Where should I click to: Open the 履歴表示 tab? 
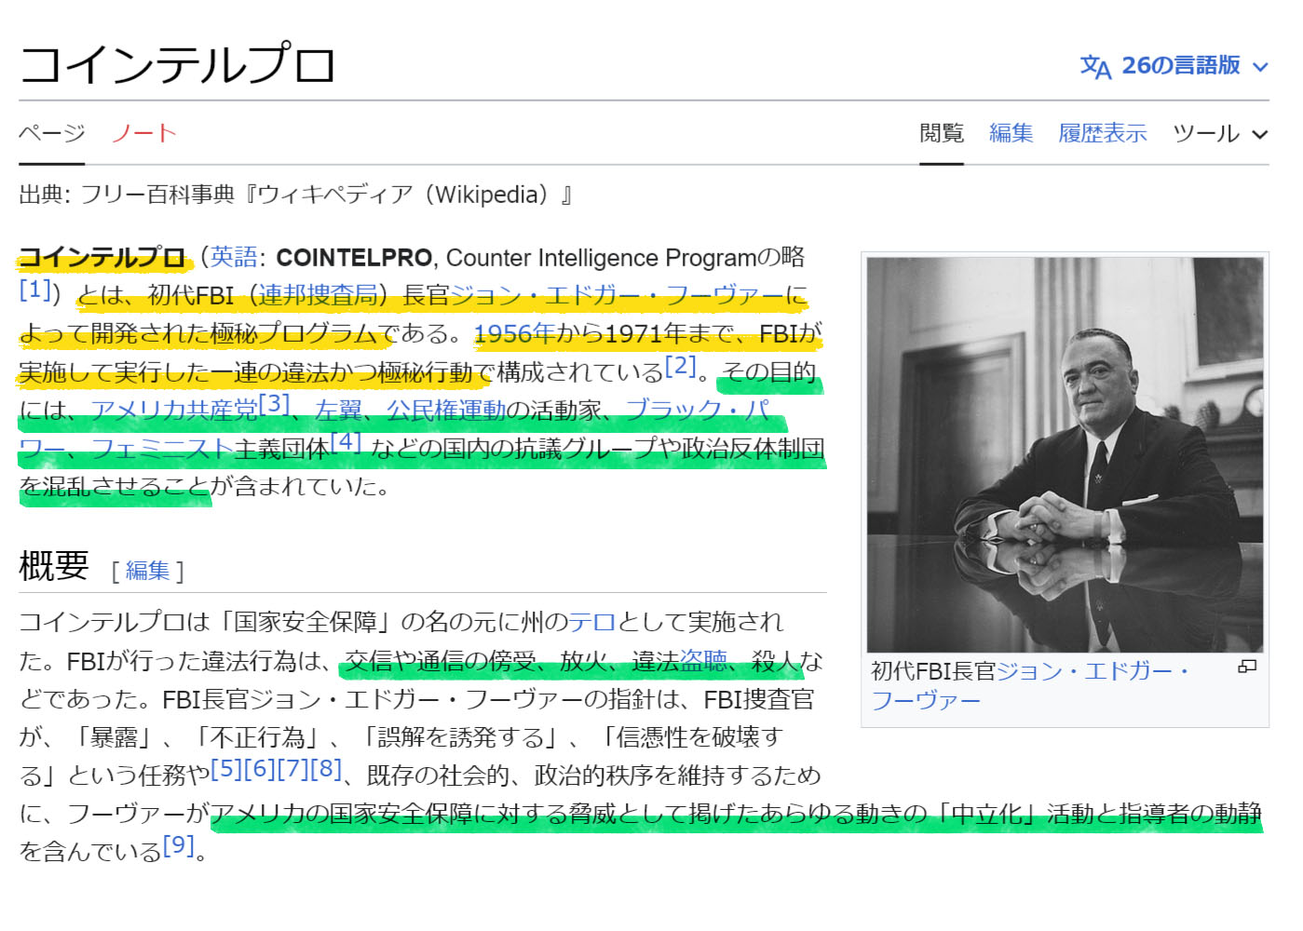point(1103,133)
